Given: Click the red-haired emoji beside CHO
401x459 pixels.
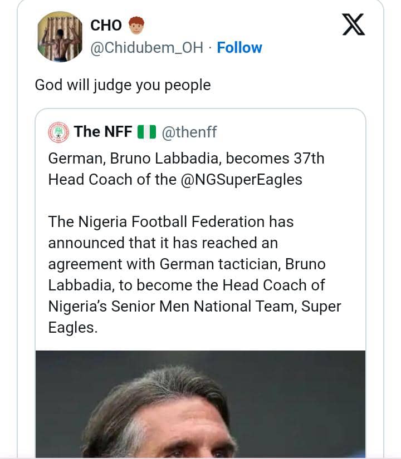Looking at the screenshot, I should click(136, 25).
